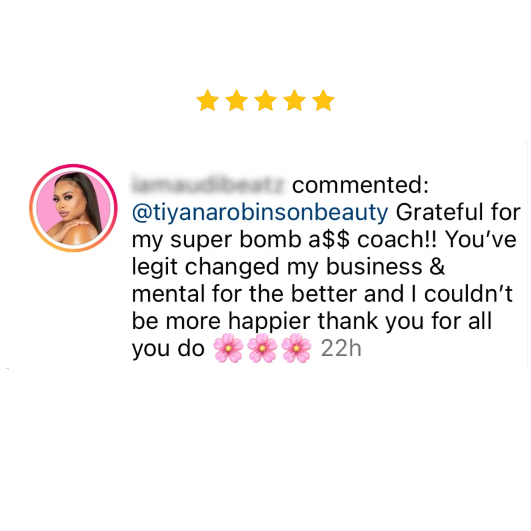Open the commenter's profile picture
This screenshot has height=531, width=531.
tap(73, 208)
